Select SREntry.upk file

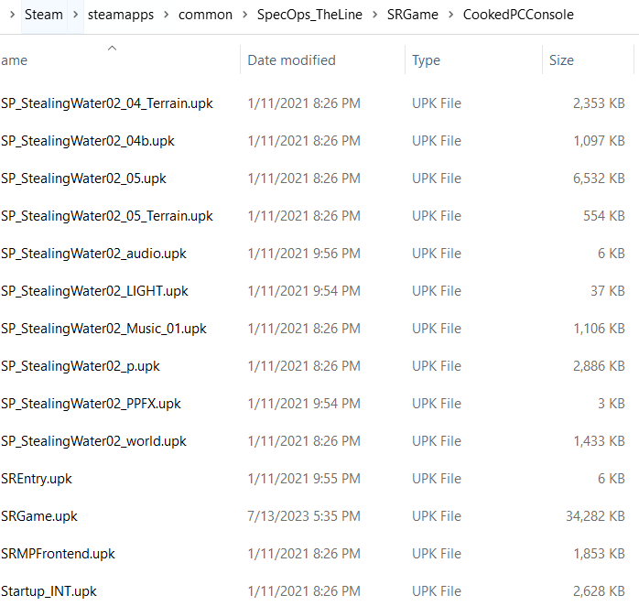(x=37, y=479)
